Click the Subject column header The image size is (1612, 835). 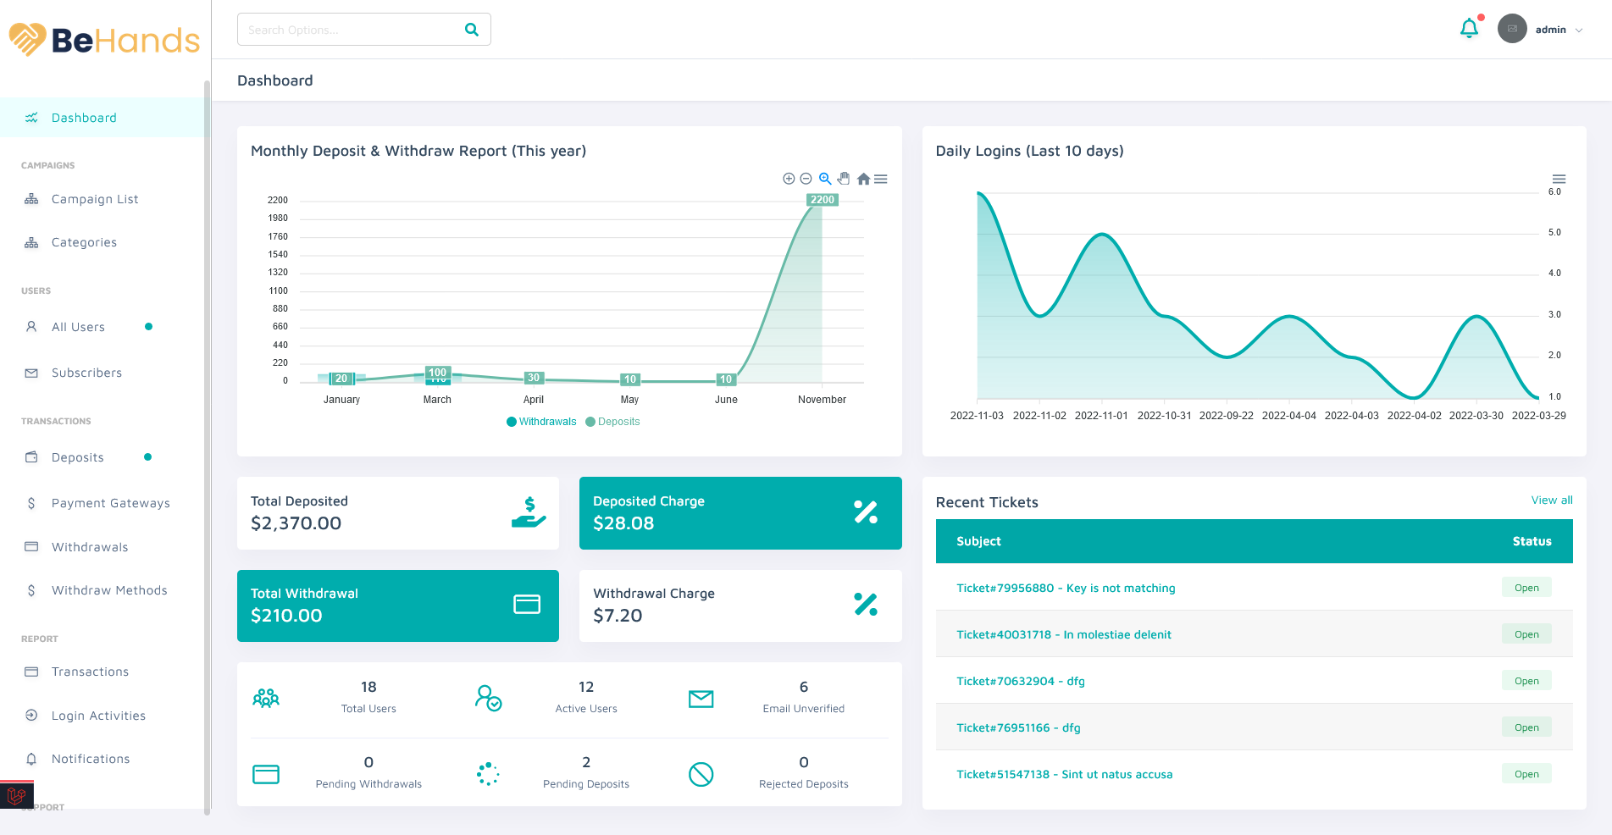tap(978, 541)
